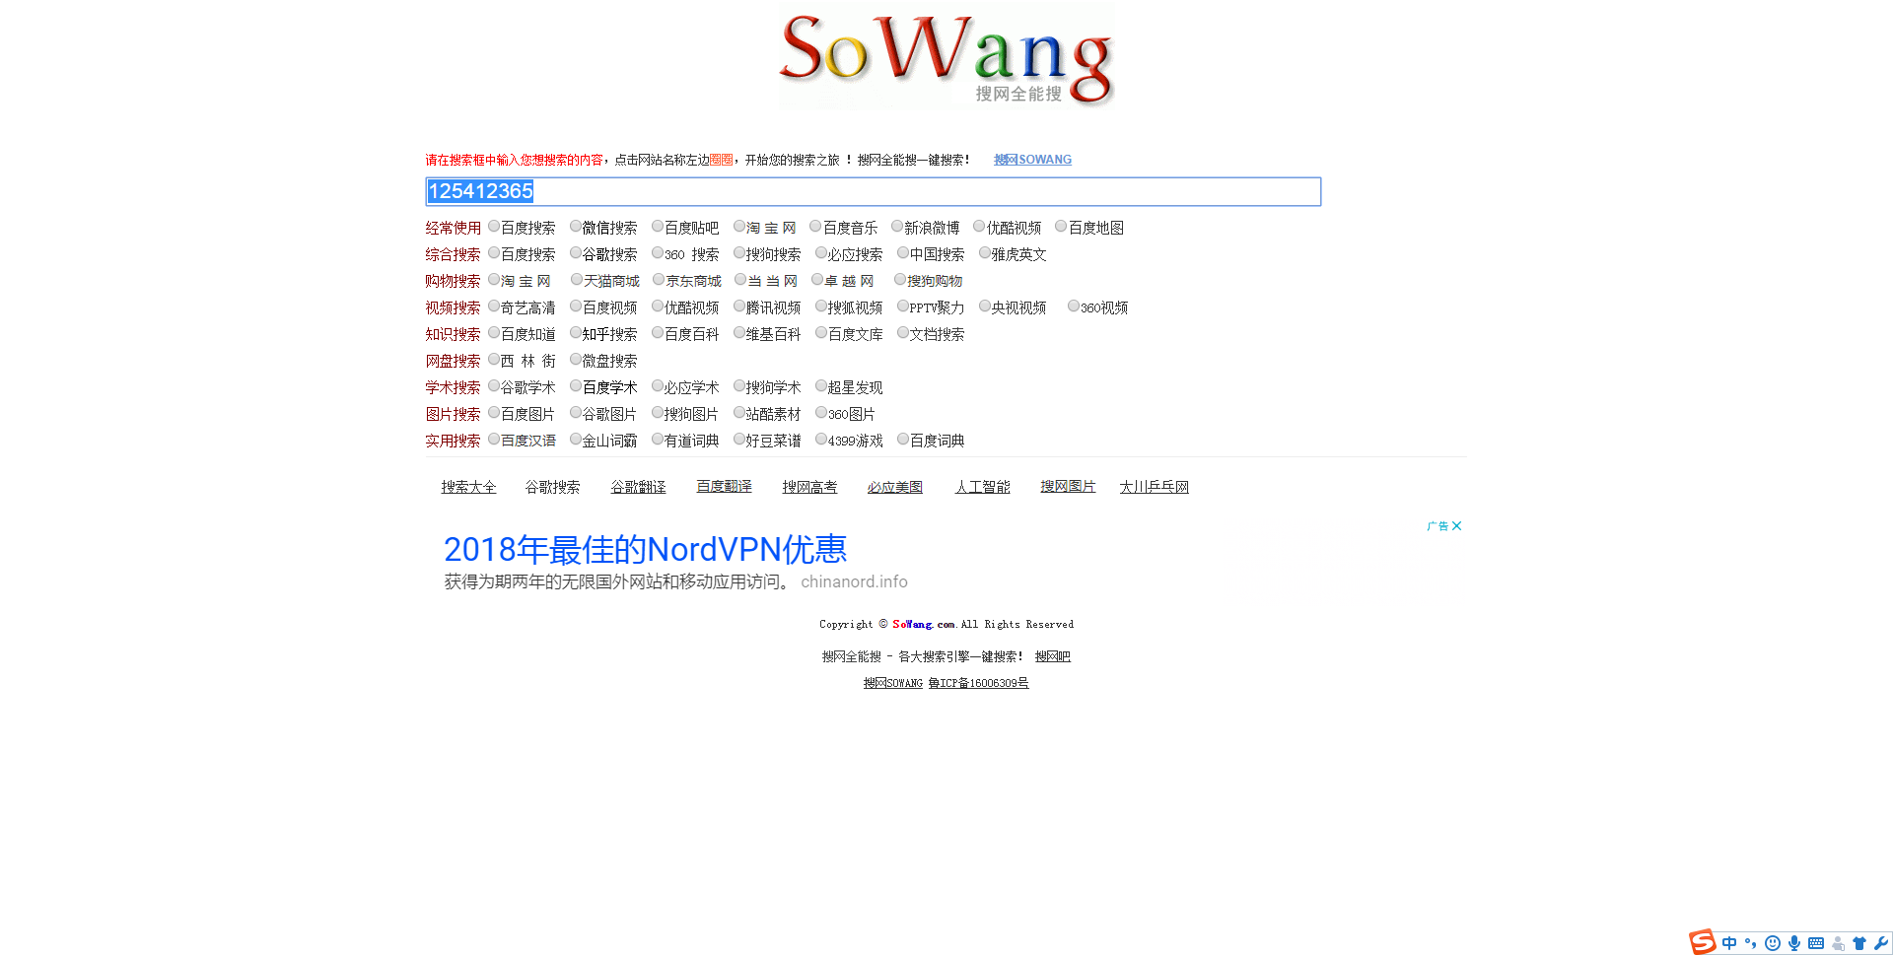
Task: Select the 百度图片 radio button
Action: (494, 413)
